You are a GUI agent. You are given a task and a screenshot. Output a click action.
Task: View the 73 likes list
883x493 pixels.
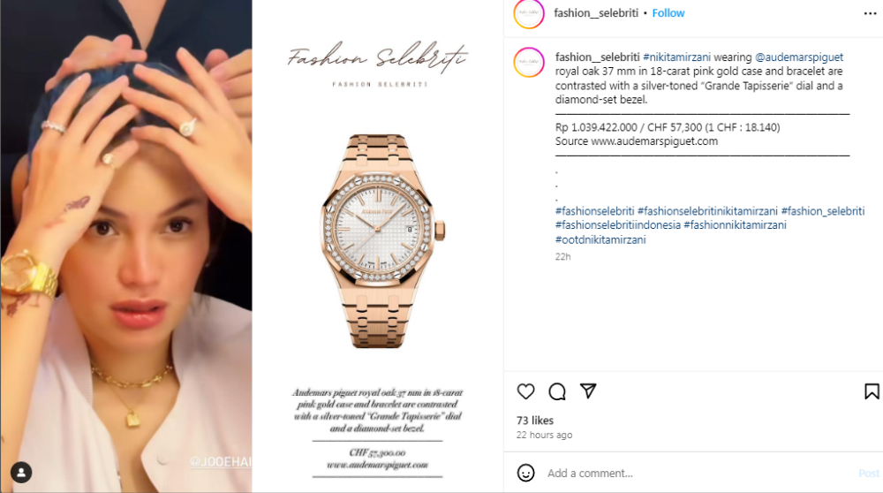535,421
